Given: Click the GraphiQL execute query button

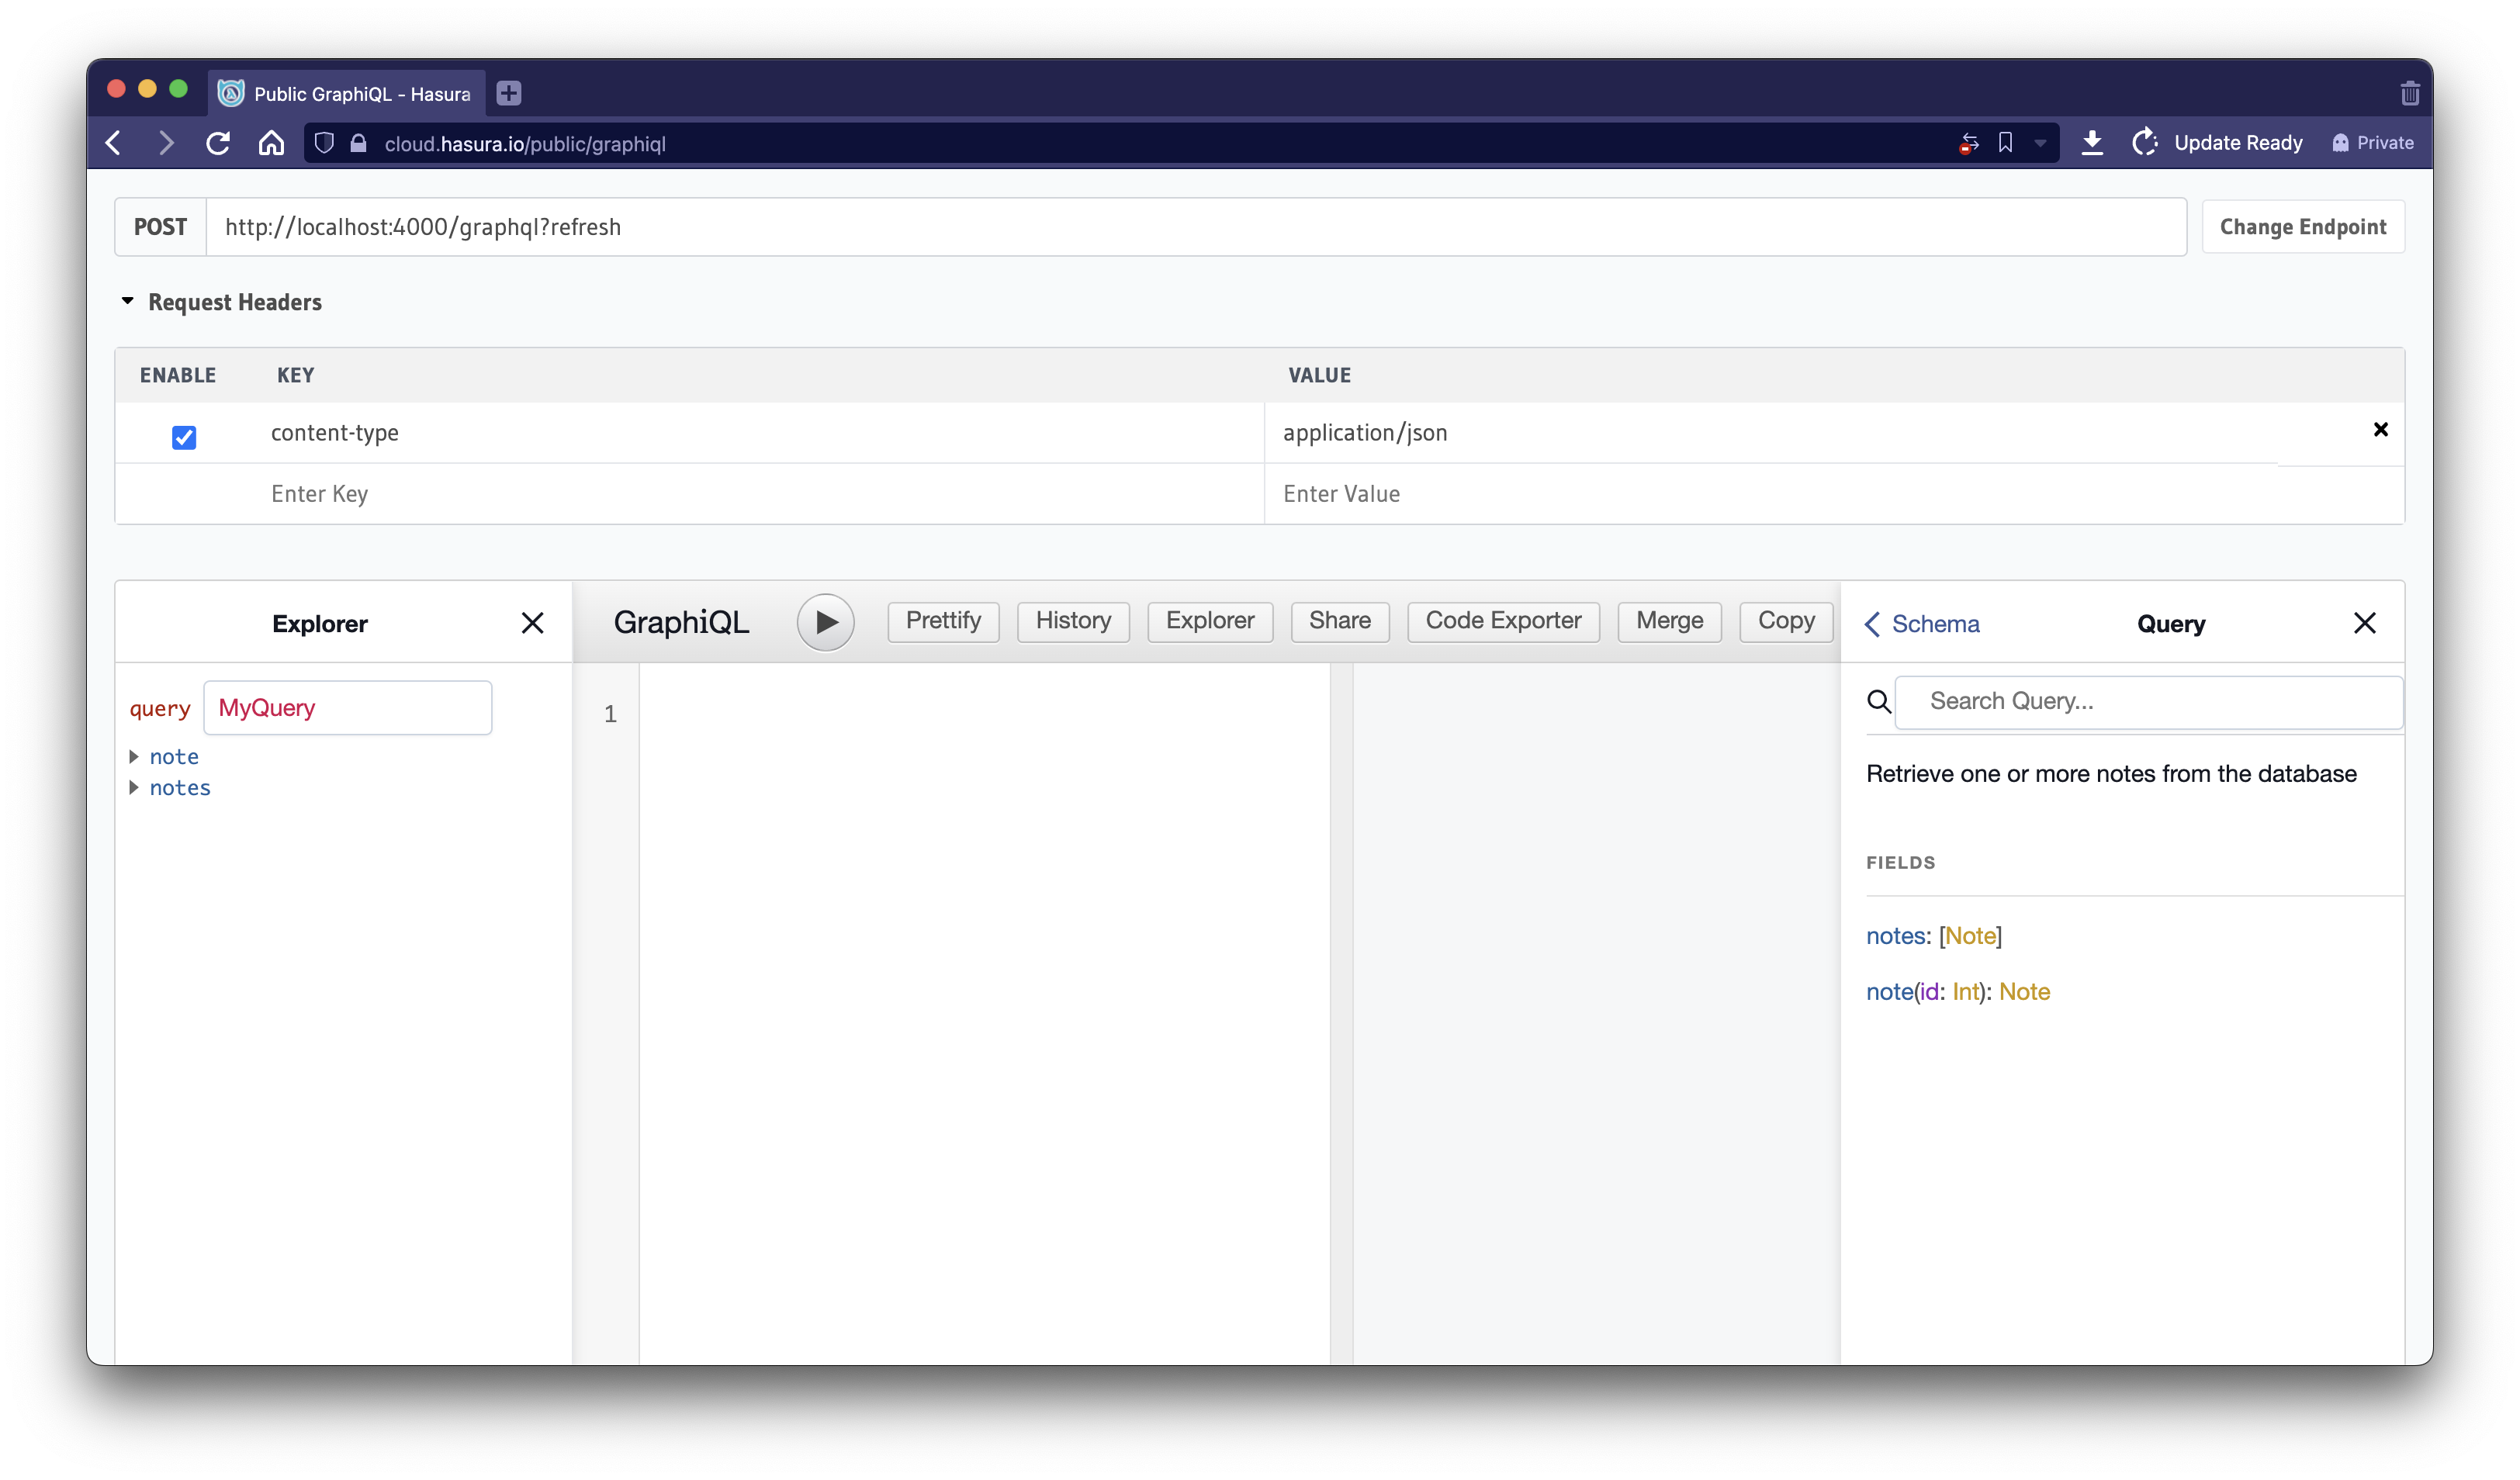Looking at the screenshot, I should tap(823, 622).
